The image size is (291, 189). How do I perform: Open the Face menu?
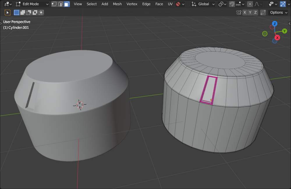tap(159, 4)
